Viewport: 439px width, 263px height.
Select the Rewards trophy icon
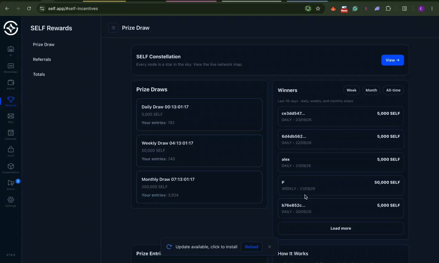pyautogui.click(x=11, y=101)
